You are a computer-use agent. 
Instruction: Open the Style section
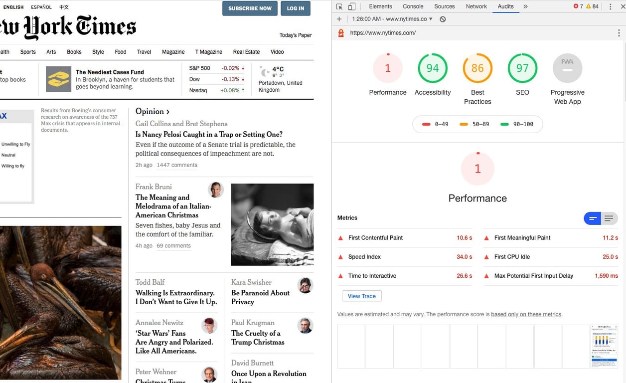pyautogui.click(x=98, y=52)
